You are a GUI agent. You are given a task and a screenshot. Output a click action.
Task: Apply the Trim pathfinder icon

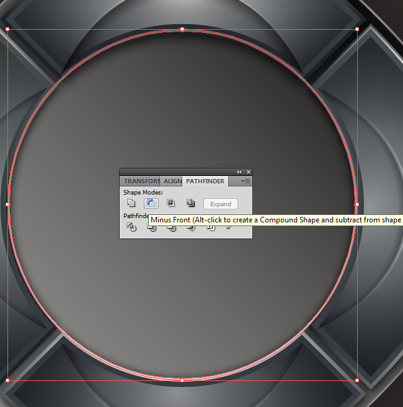[x=151, y=227]
